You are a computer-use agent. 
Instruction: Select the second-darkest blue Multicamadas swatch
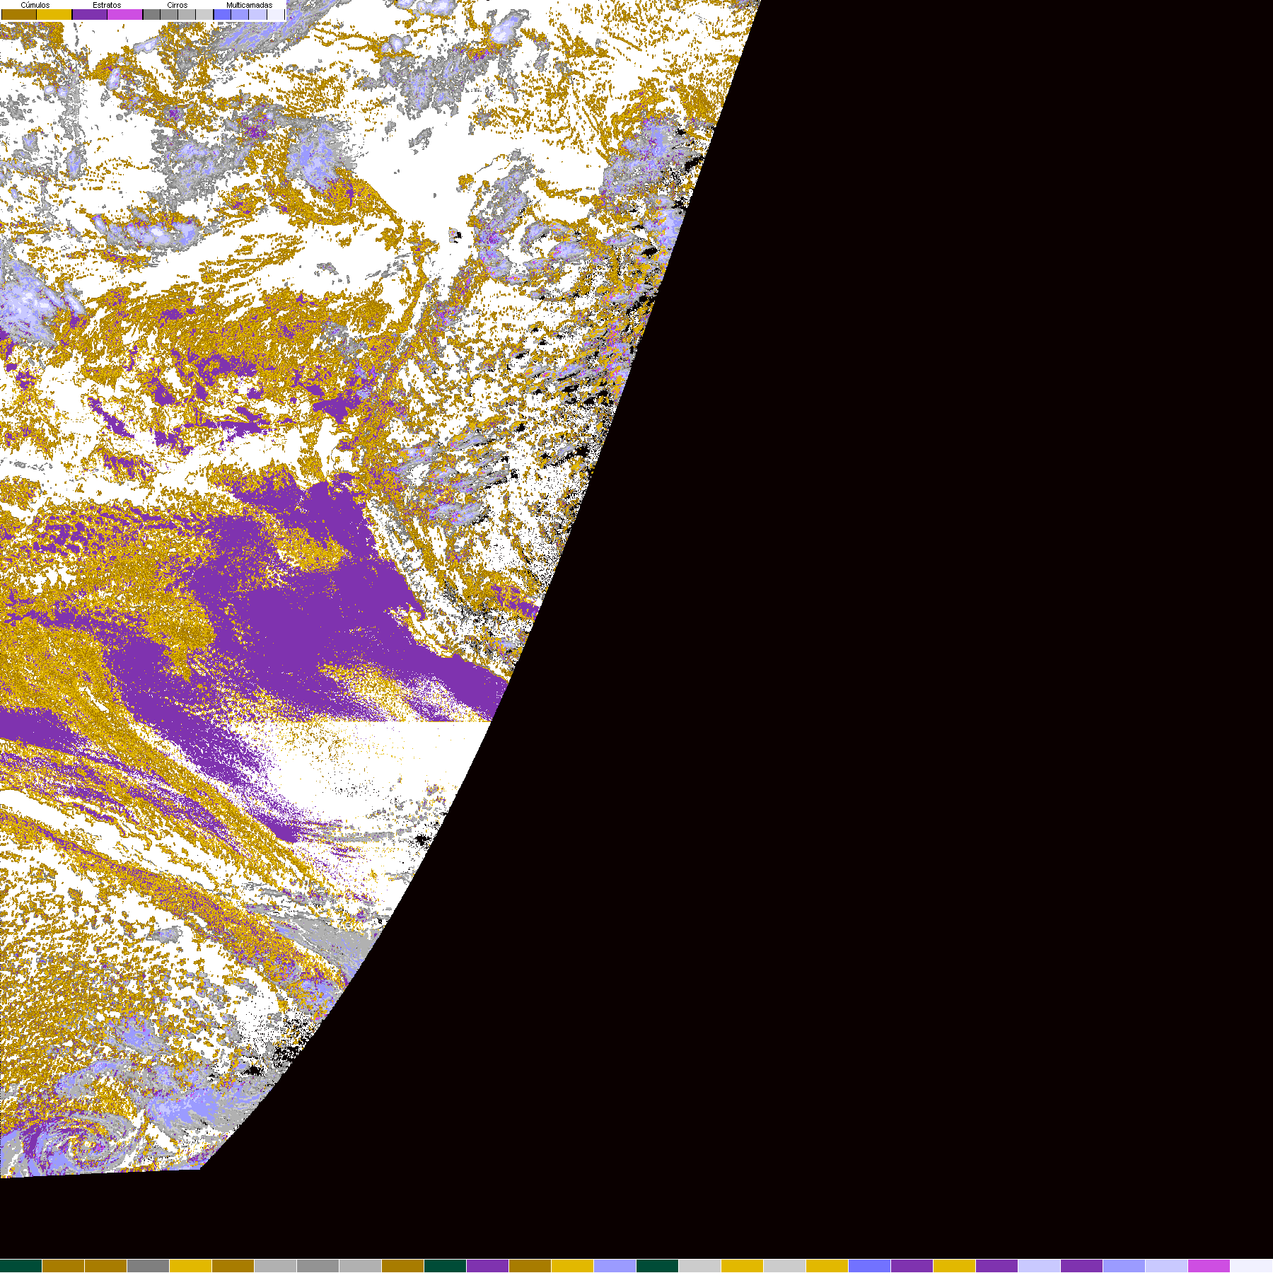[x=240, y=14]
